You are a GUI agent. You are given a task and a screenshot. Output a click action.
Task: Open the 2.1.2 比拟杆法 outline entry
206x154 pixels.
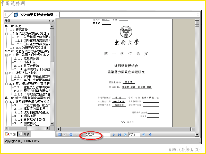(25, 62)
